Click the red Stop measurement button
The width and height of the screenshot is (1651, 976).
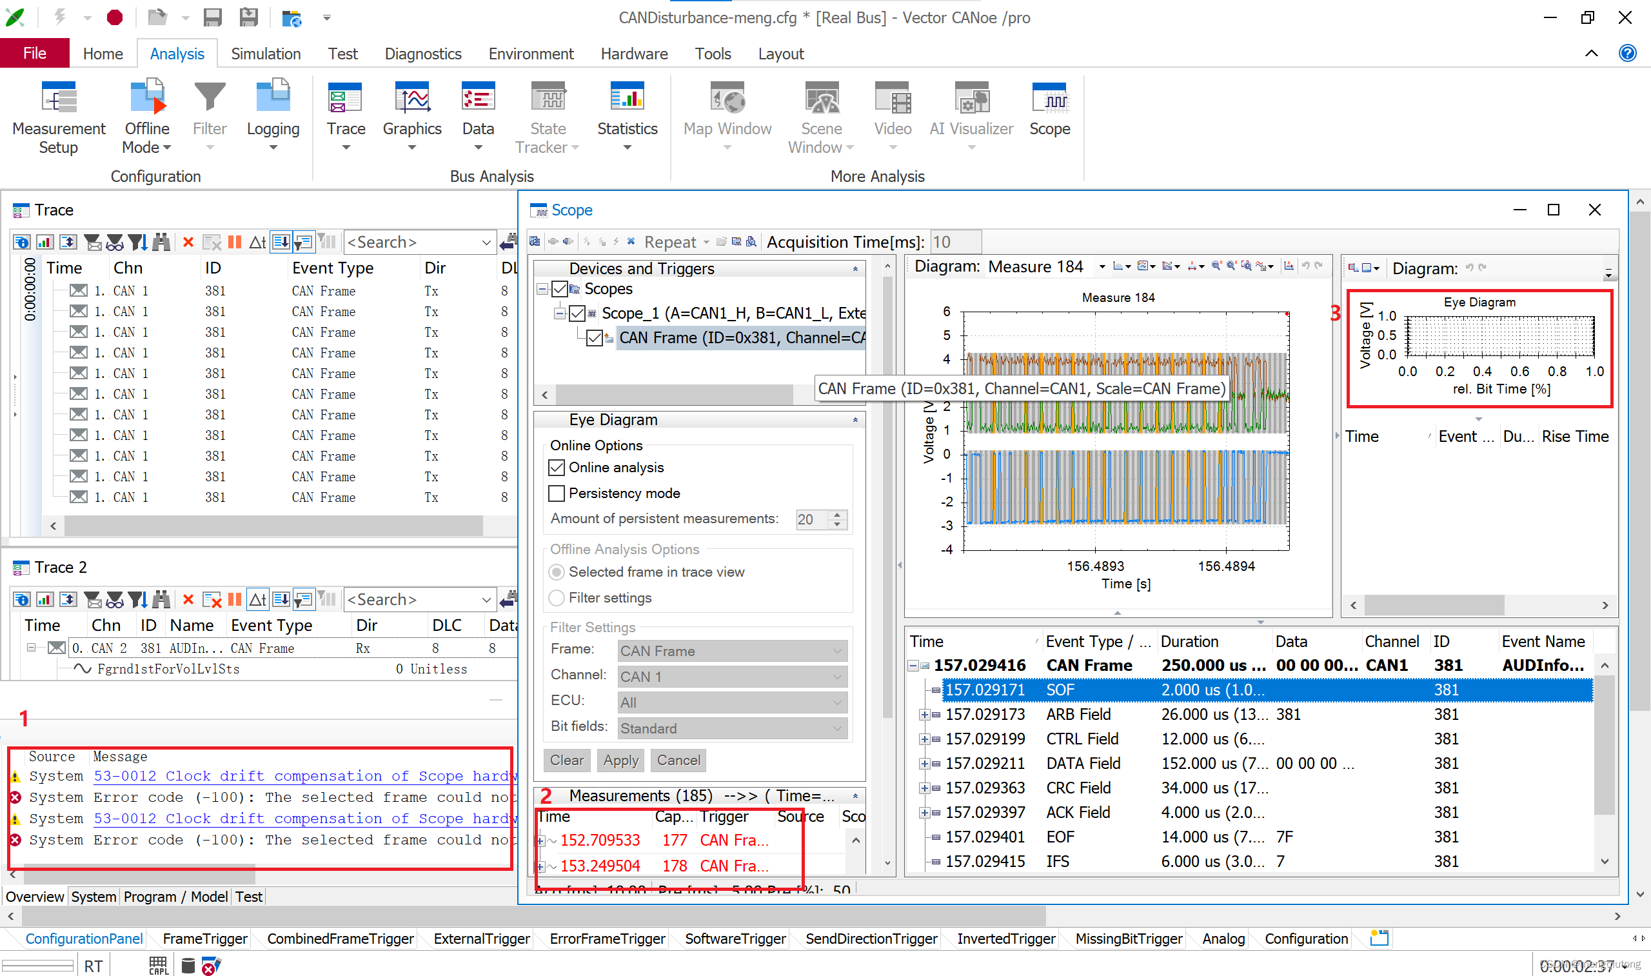pyautogui.click(x=114, y=18)
